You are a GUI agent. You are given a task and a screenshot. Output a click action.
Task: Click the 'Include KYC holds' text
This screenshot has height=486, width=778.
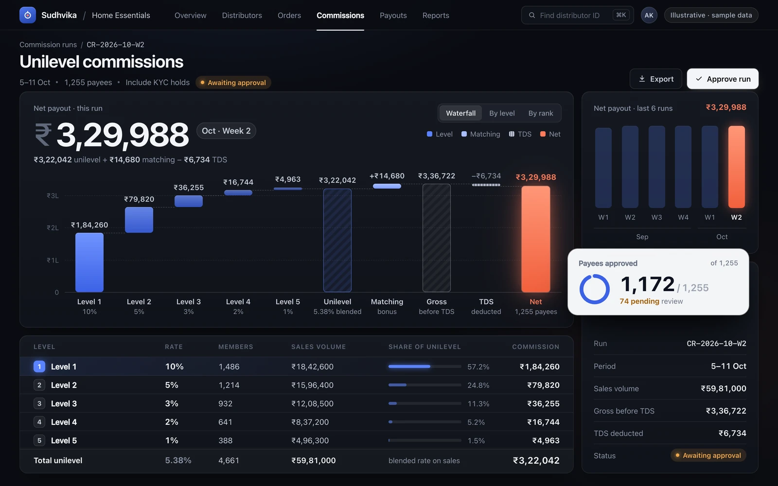coord(158,83)
